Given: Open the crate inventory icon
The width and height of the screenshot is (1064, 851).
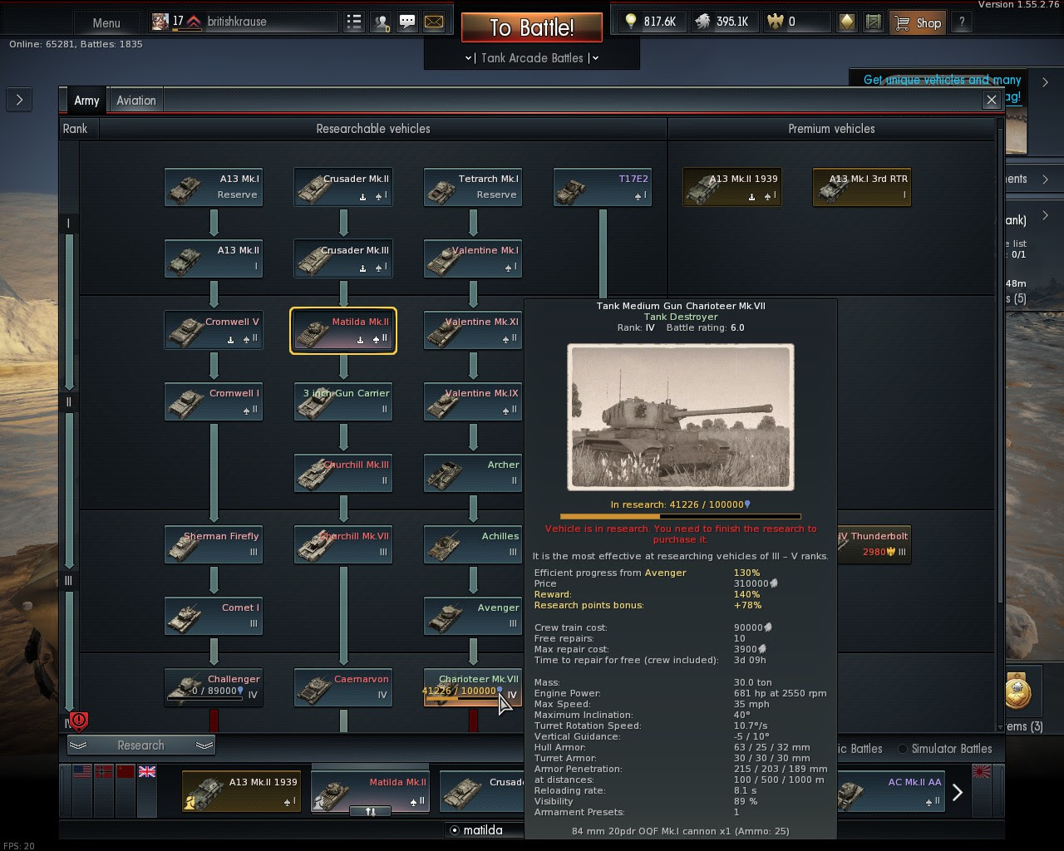Looking at the screenshot, I should (873, 22).
